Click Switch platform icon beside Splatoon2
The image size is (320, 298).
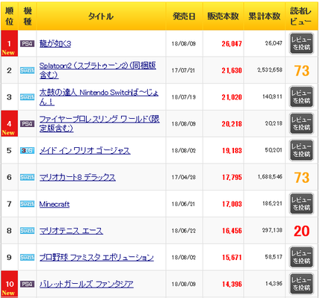click(27, 70)
